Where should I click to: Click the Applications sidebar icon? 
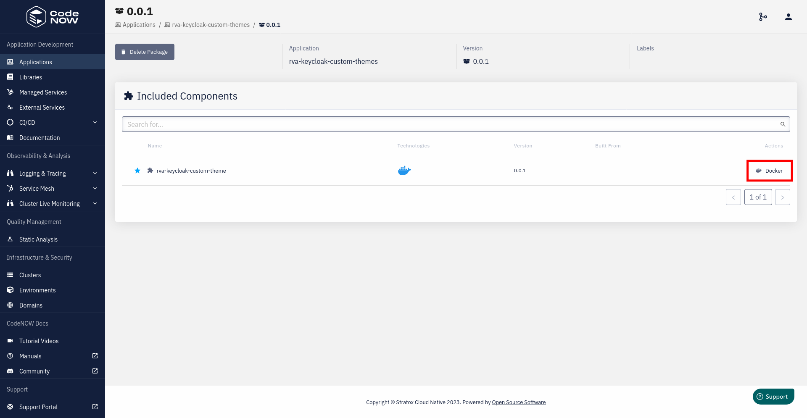coord(10,62)
